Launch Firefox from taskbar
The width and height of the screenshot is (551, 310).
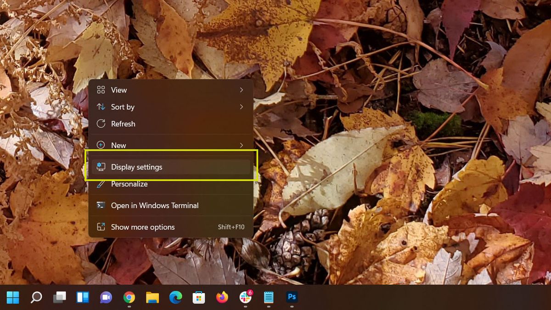coord(222,298)
